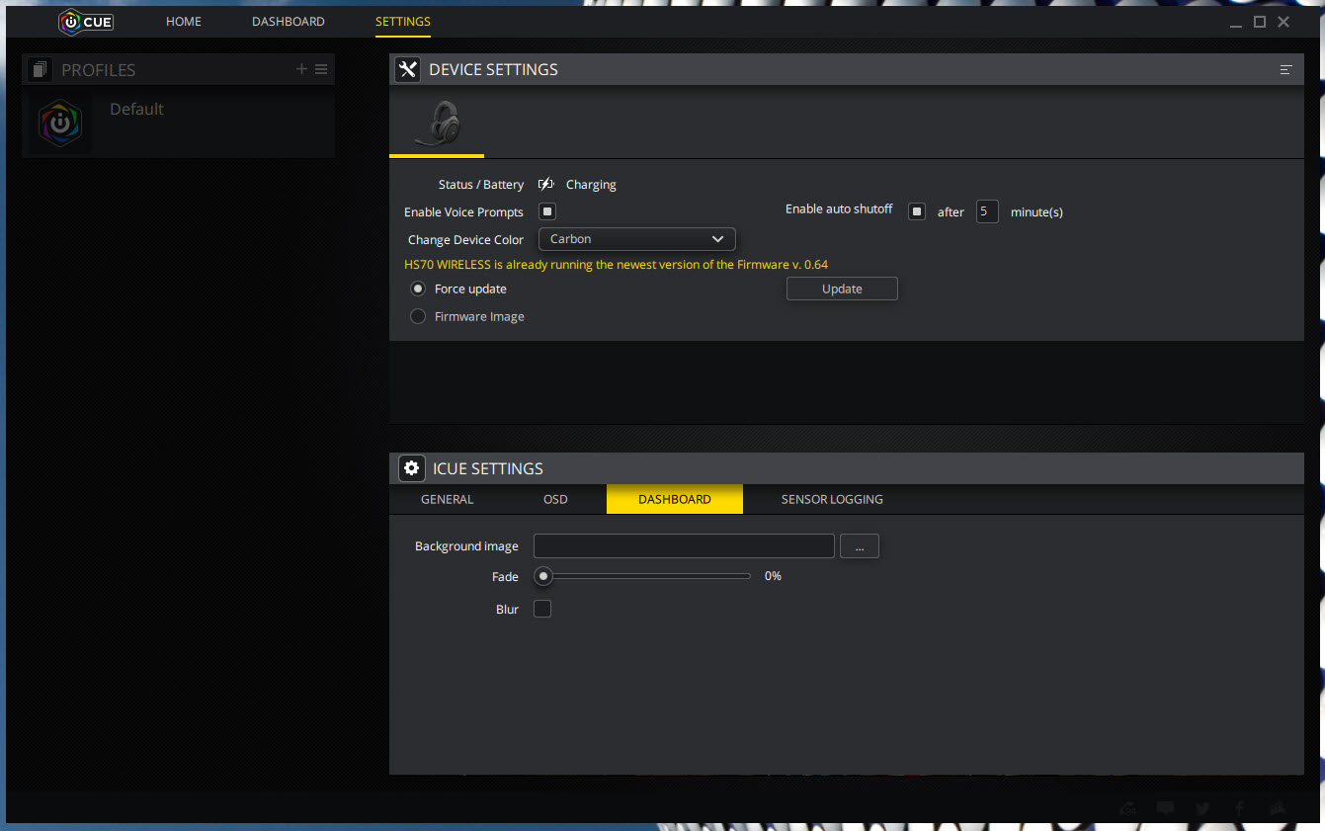This screenshot has height=831, width=1325.
Task: Open the Device Settings panel options menu
Action: pyautogui.click(x=1285, y=70)
